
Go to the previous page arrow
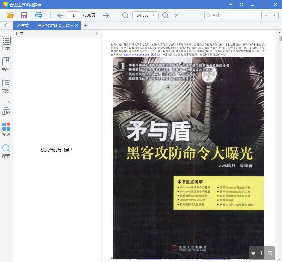pyautogui.click(x=60, y=15)
